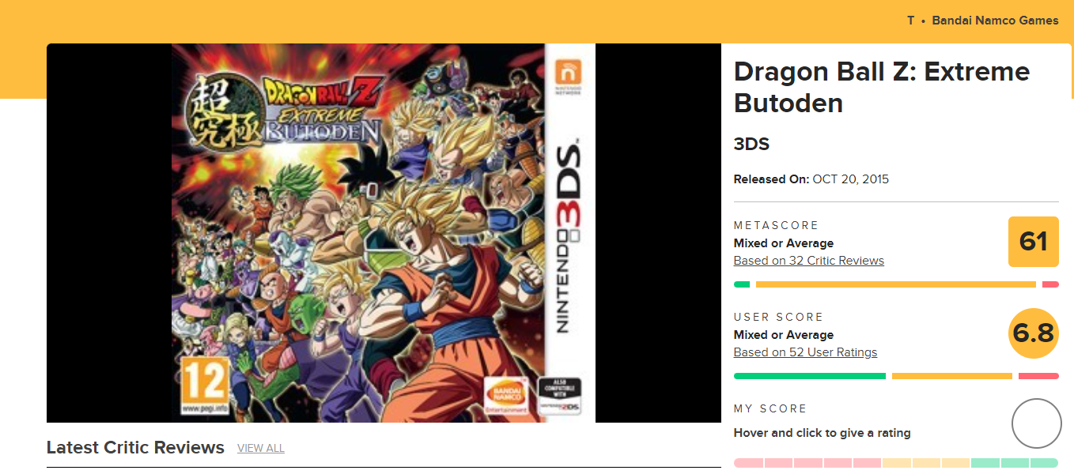Click the yellow mixed user ratings bar
The height and width of the screenshot is (474, 1074).
(952, 376)
